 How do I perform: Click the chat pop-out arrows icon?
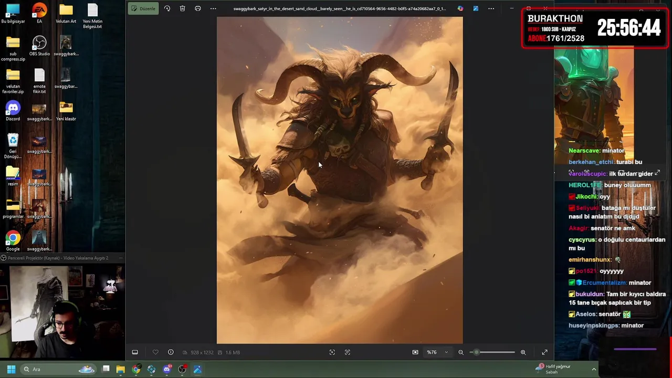[657, 173]
